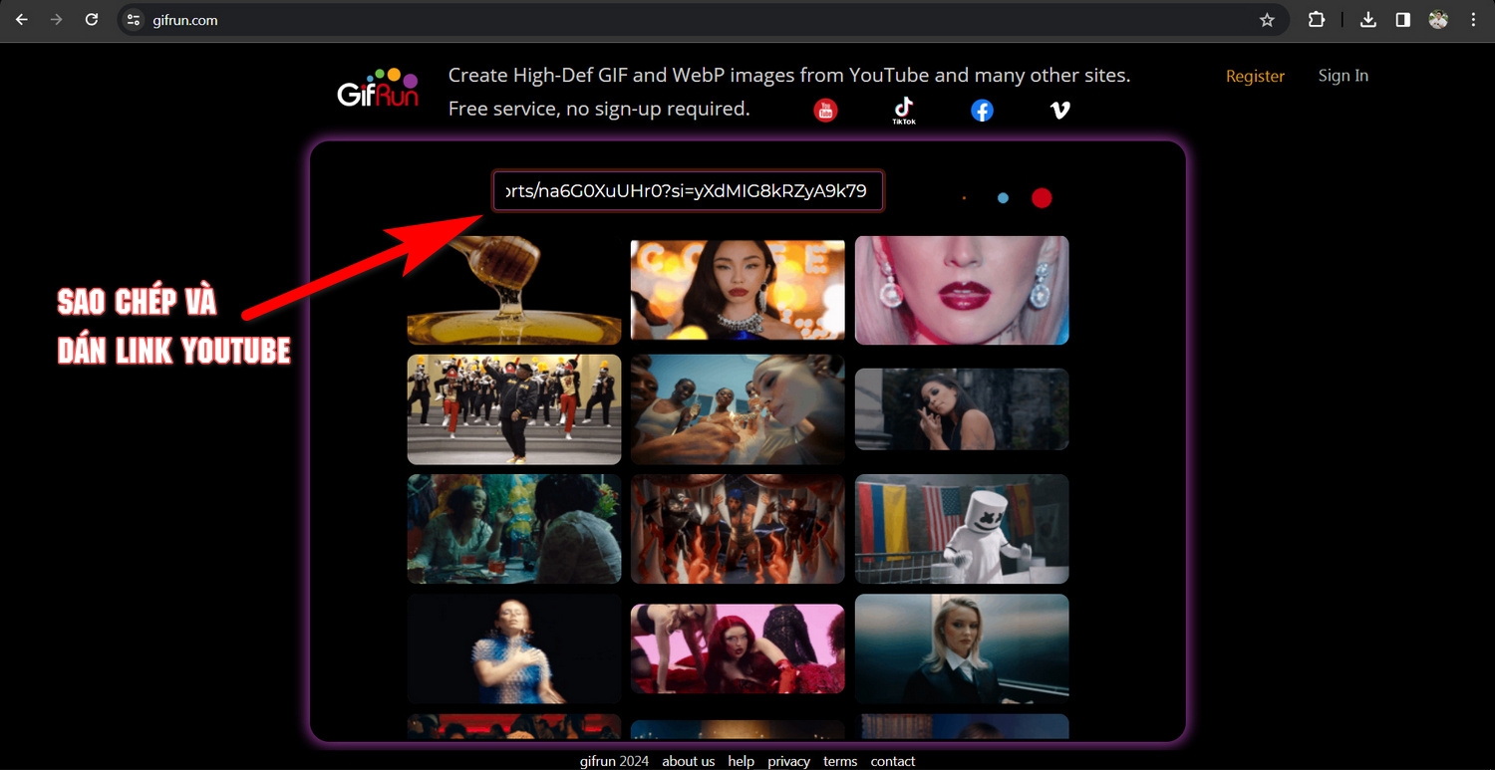Reload the gifrun.com page
Screen dimensions: 1495x770
coord(92,20)
